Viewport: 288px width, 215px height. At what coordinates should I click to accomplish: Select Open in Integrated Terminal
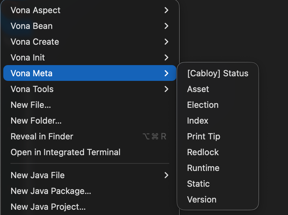pos(66,152)
